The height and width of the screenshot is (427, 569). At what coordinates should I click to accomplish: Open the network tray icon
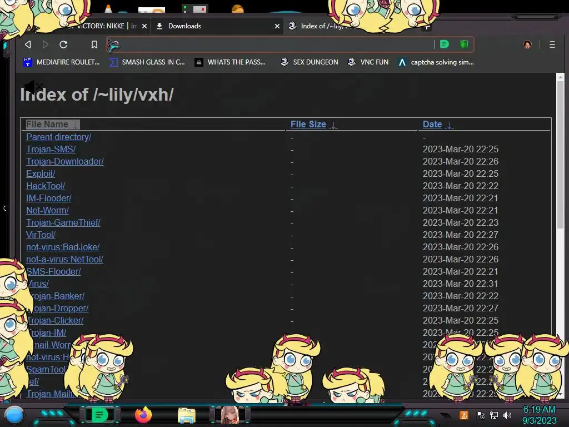point(493,415)
